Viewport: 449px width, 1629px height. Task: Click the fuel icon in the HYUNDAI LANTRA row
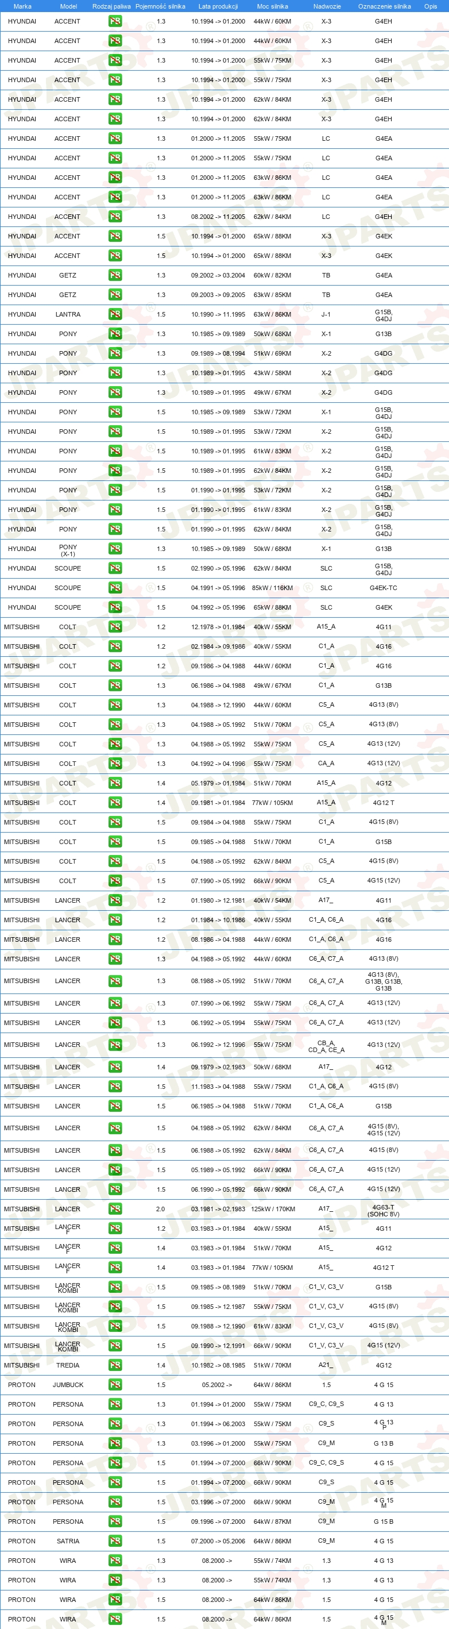pyautogui.click(x=115, y=314)
